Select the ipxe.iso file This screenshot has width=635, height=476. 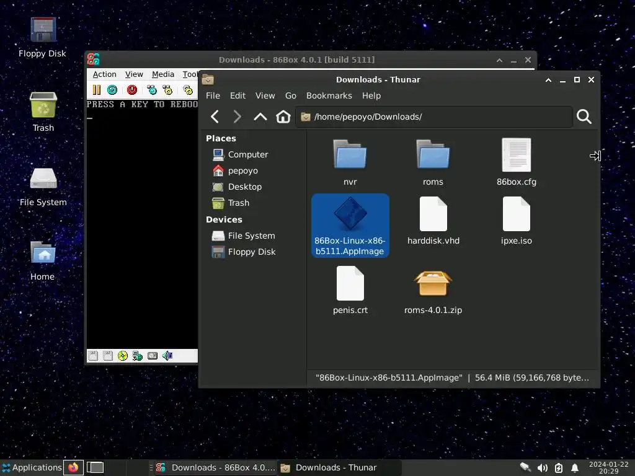[x=517, y=221]
